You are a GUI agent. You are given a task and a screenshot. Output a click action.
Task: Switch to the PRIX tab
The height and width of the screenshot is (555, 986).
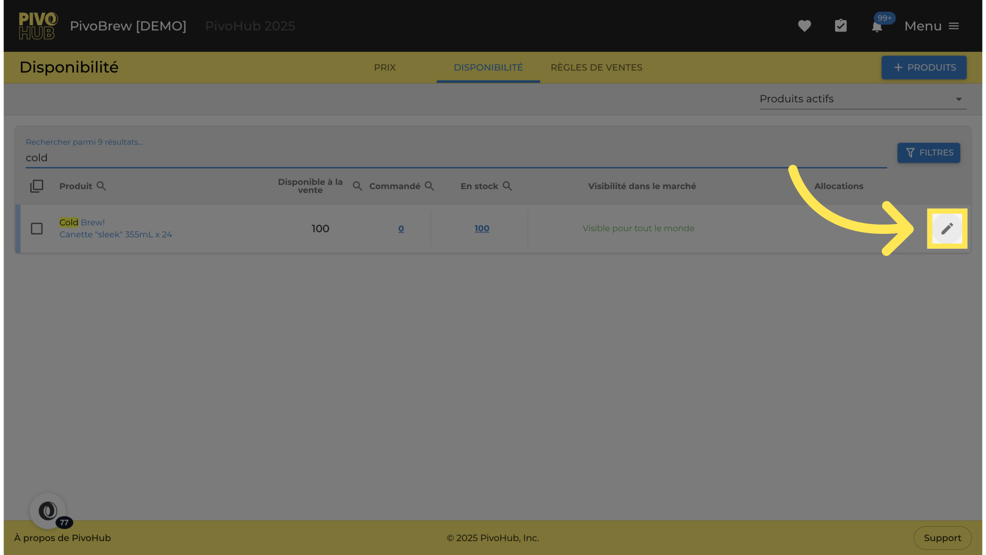click(x=385, y=67)
